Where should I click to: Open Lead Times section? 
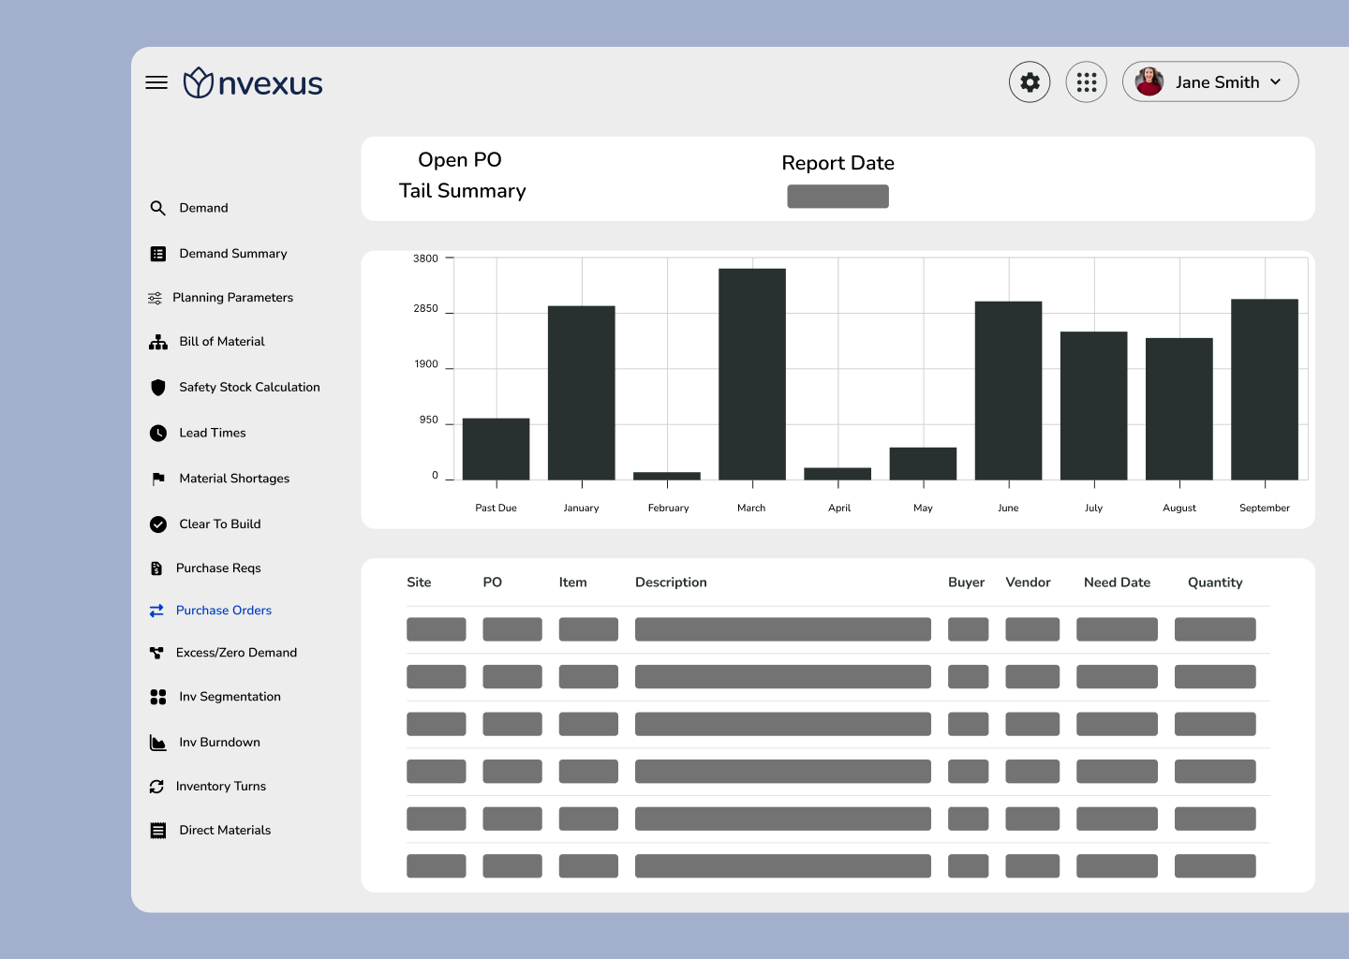[213, 433]
